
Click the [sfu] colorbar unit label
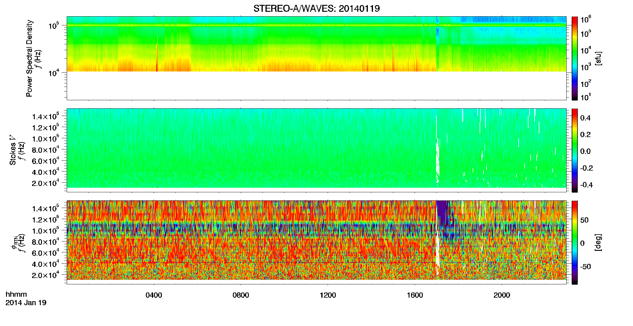click(598, 59)
